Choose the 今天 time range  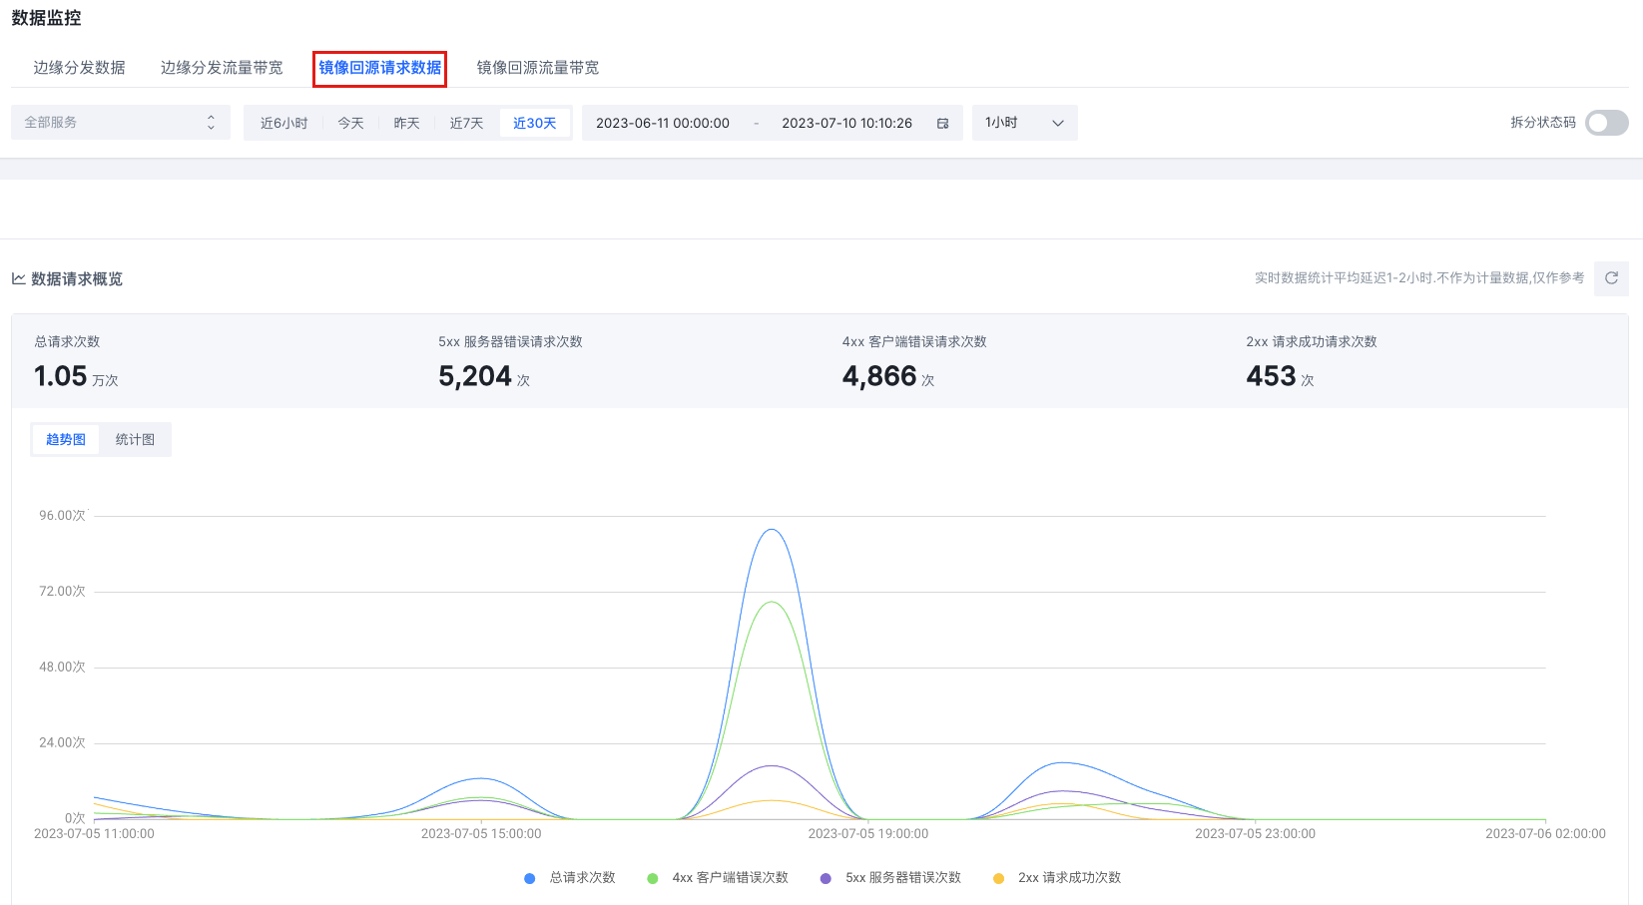(350, 123)
